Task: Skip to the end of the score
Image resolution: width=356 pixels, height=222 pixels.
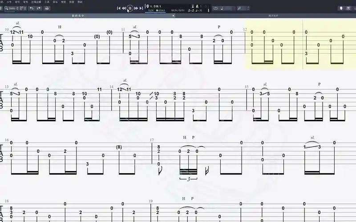Action: point(142,8)
